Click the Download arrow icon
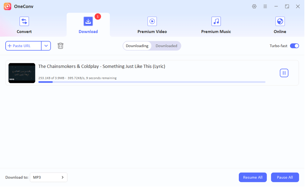The image size is (305, 187). [88, 21]
